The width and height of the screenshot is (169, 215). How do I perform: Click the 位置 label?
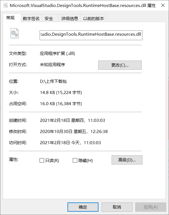click(x=14, y=81)
